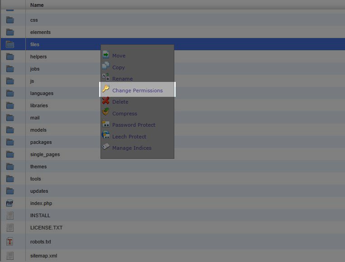Sort by the Name column header
This screenshot has height=262, width=345.
pyautogui.click(x=37, y=5)
